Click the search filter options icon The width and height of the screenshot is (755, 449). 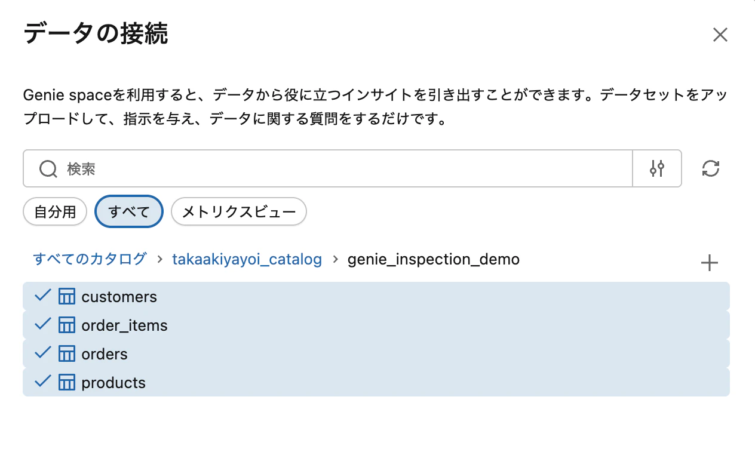click(x=656, y=168)
